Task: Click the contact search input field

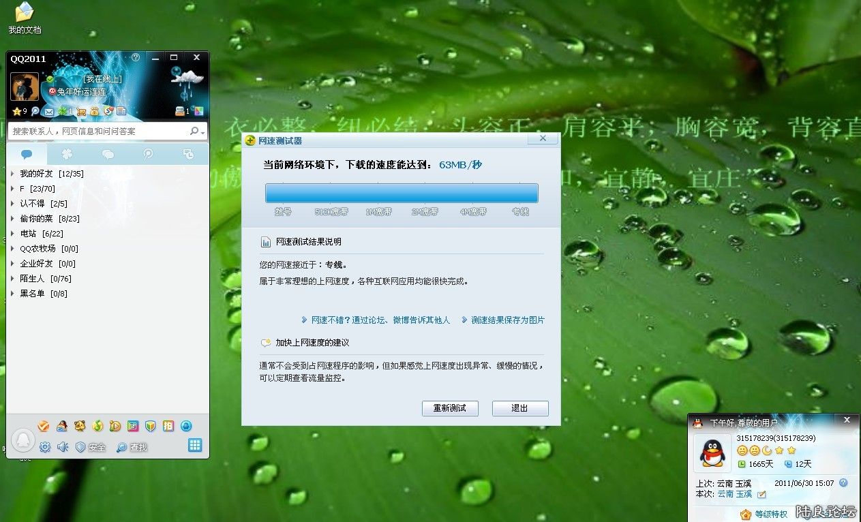Action: coord(95,131)
